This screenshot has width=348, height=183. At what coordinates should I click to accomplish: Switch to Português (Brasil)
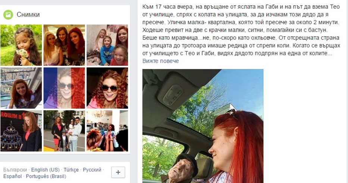(46, 176)
